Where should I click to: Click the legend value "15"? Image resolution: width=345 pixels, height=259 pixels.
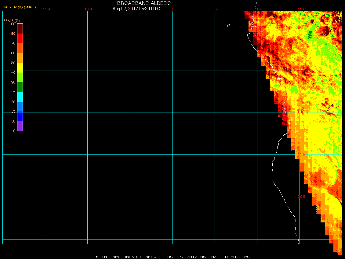point(13,112)
